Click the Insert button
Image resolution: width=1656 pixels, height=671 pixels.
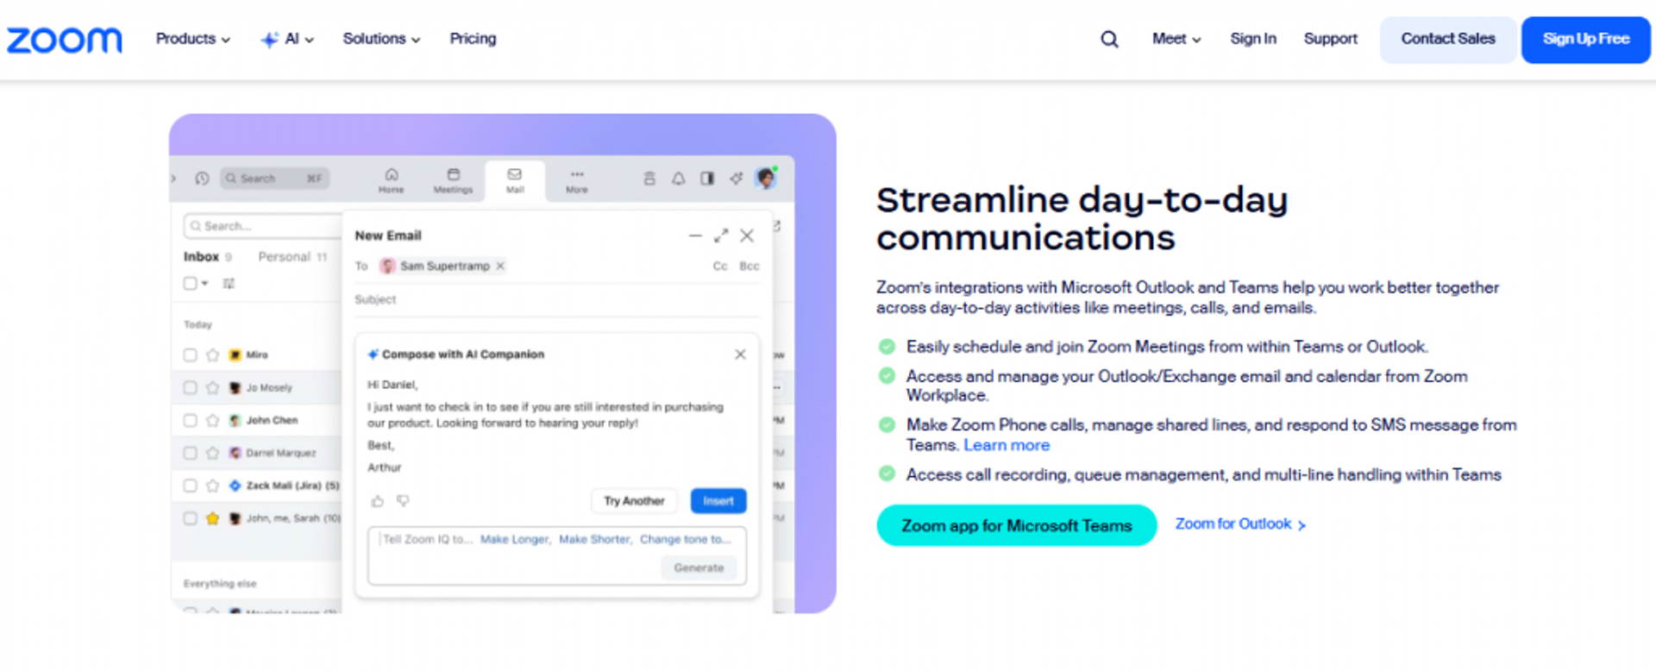tap(718, 501)
